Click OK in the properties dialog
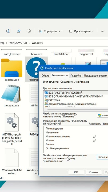The height and width of the screenshot is (192, 108). pos(76,172)
